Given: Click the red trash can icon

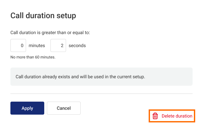Looking at the screenshot, I should coord(155,116).
